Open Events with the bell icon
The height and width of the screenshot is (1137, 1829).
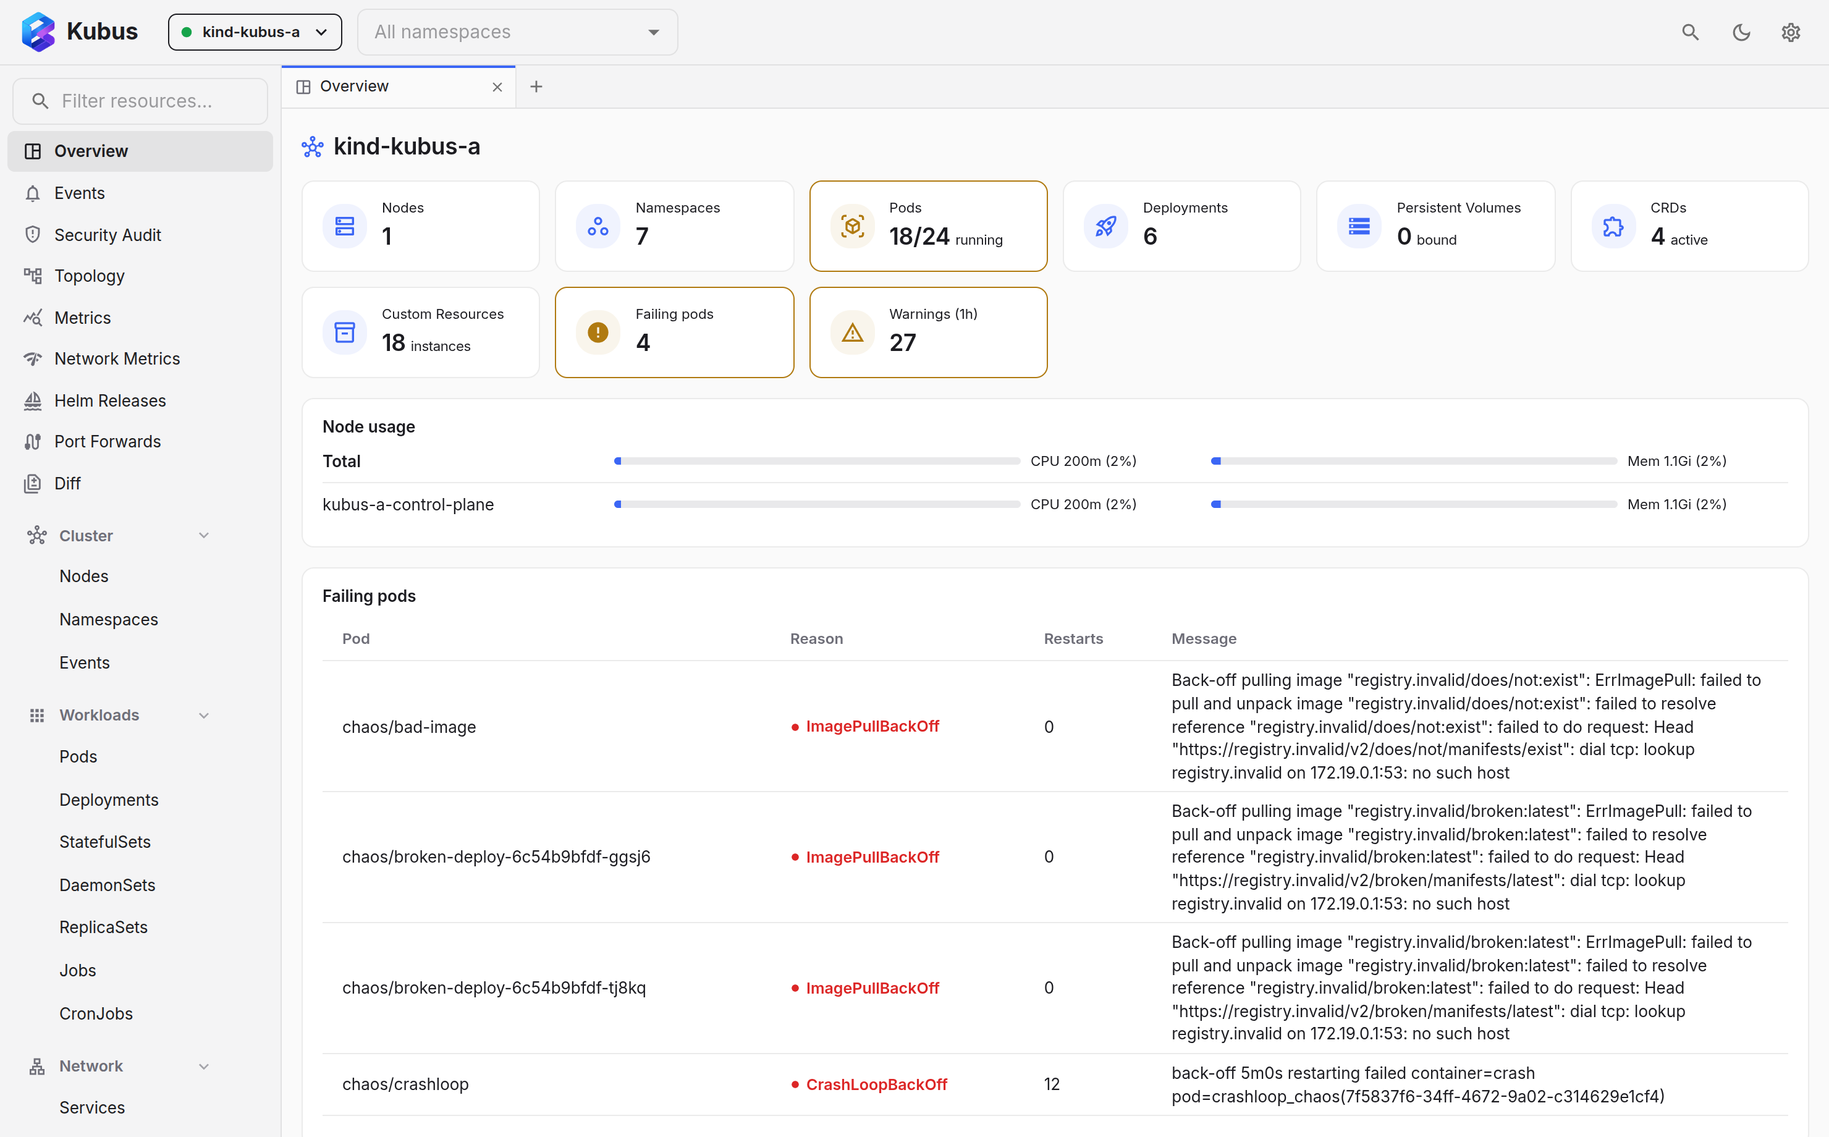(x=141, y=193)
